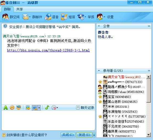Click star icon beside 黑山老妖
Screen dimensions: 153x140
click(x=100, y=102)
